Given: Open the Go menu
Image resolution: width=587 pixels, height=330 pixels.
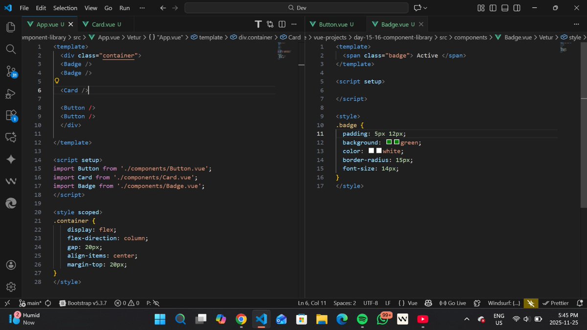Looking at the screenshot, I should click(108, 8).
